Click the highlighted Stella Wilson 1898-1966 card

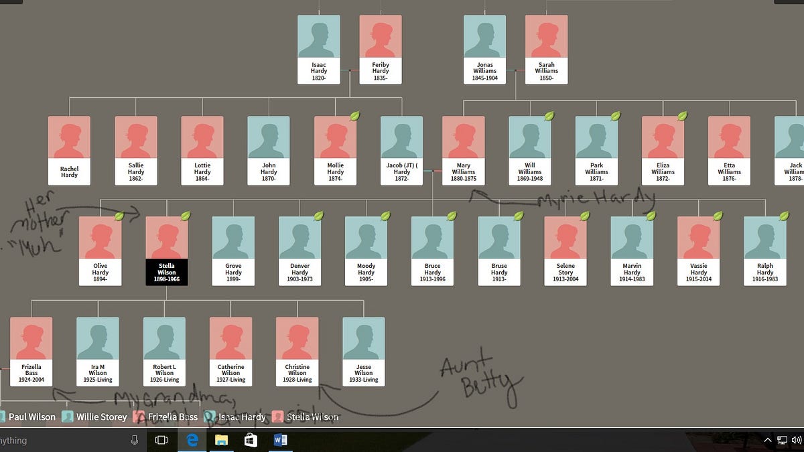pos(167,251)
